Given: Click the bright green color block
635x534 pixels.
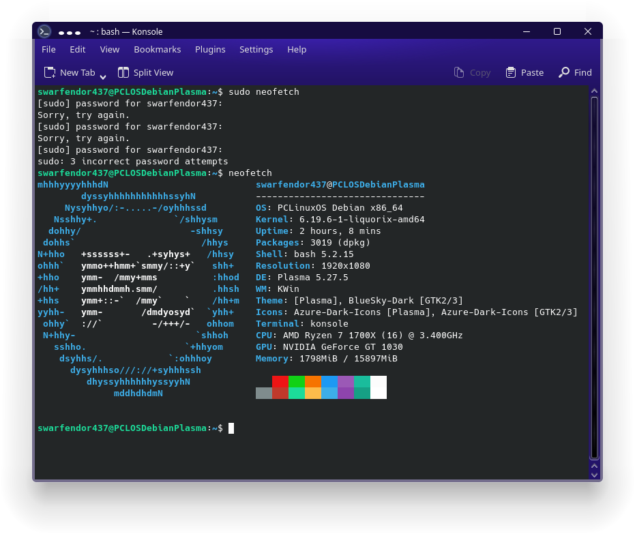Looking at the screenshot, I should point(297,381).
